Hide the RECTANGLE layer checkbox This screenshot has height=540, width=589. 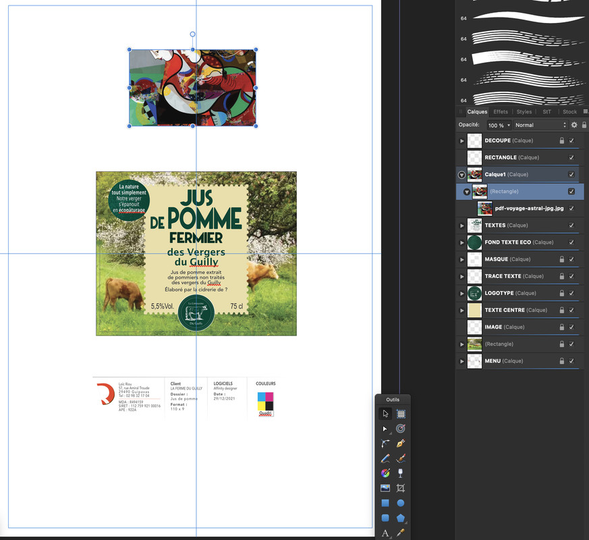click(571, 157)
